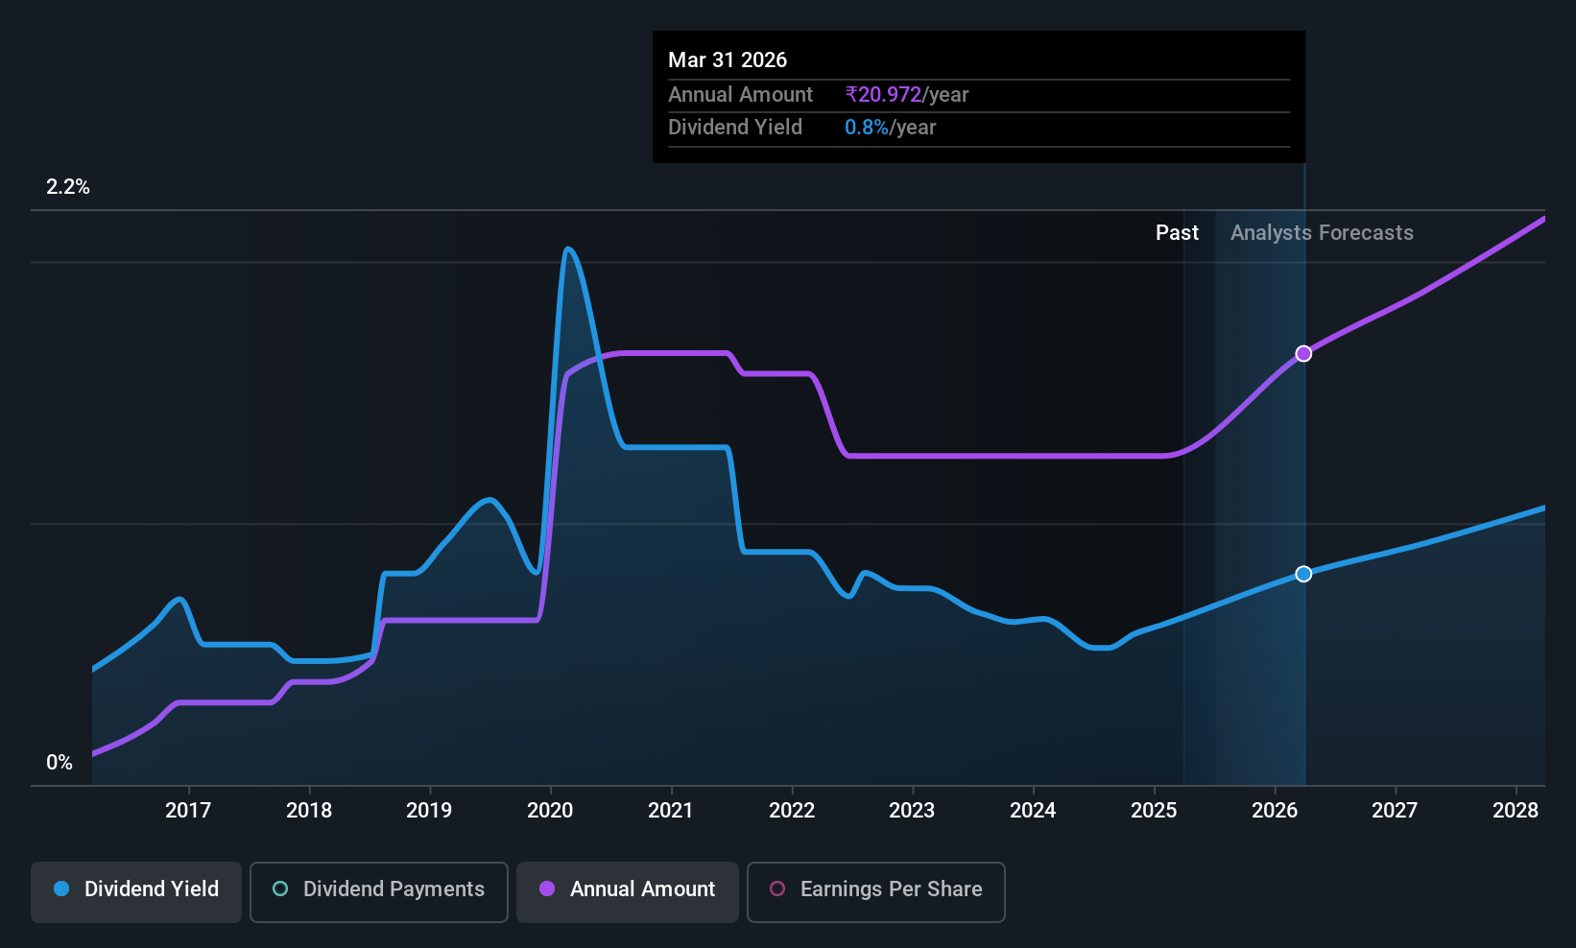Image resolution: width=1576 pixels, height=948 pixels.
Task: Click the 2028 x-axis year label
Action: pos(1516,810)
